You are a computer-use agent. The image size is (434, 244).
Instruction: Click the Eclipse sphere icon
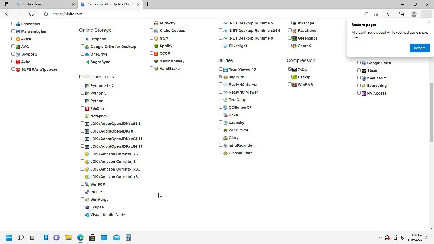(87, 207)
